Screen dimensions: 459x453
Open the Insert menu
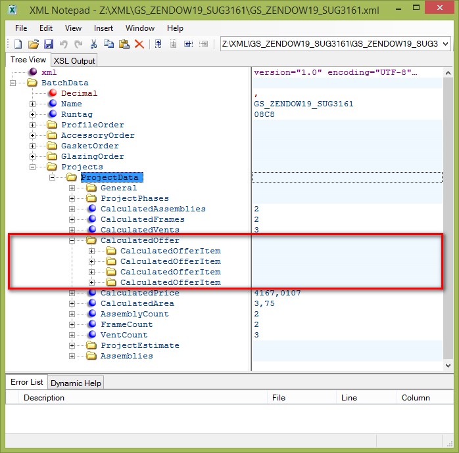pos(103,28)
